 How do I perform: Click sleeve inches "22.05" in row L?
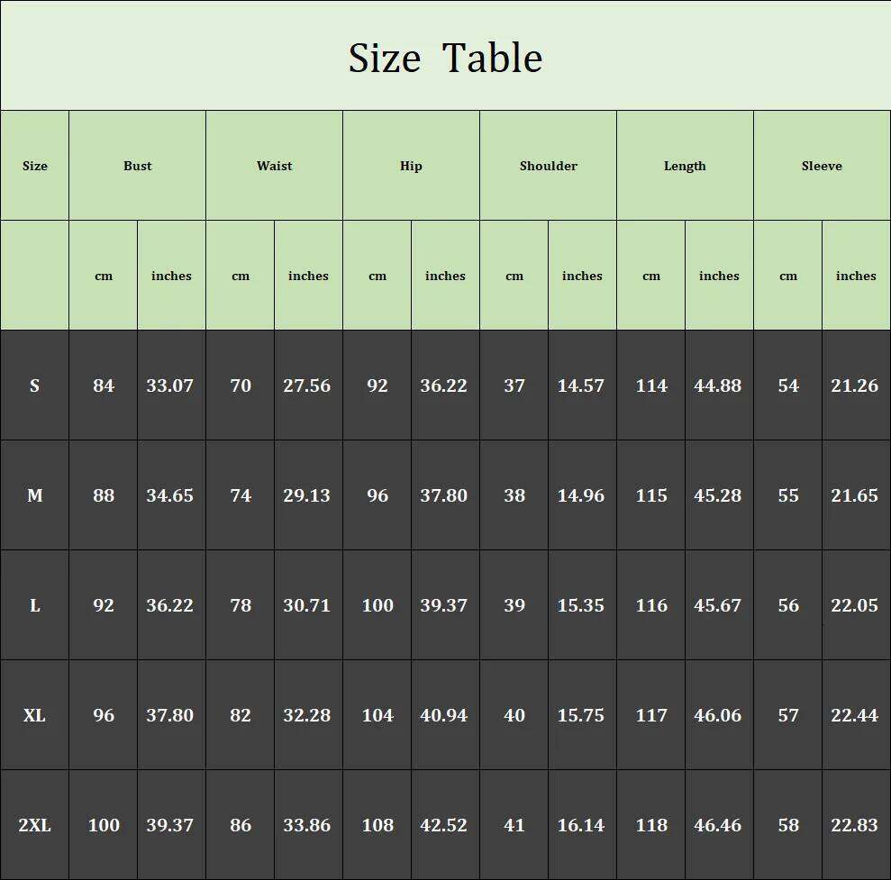pos(855,605)
